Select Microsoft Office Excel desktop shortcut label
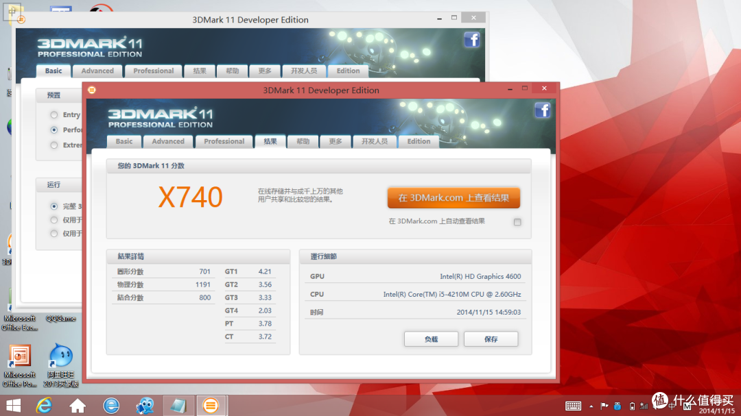This screenshot has height=416, width=741. 20,323
